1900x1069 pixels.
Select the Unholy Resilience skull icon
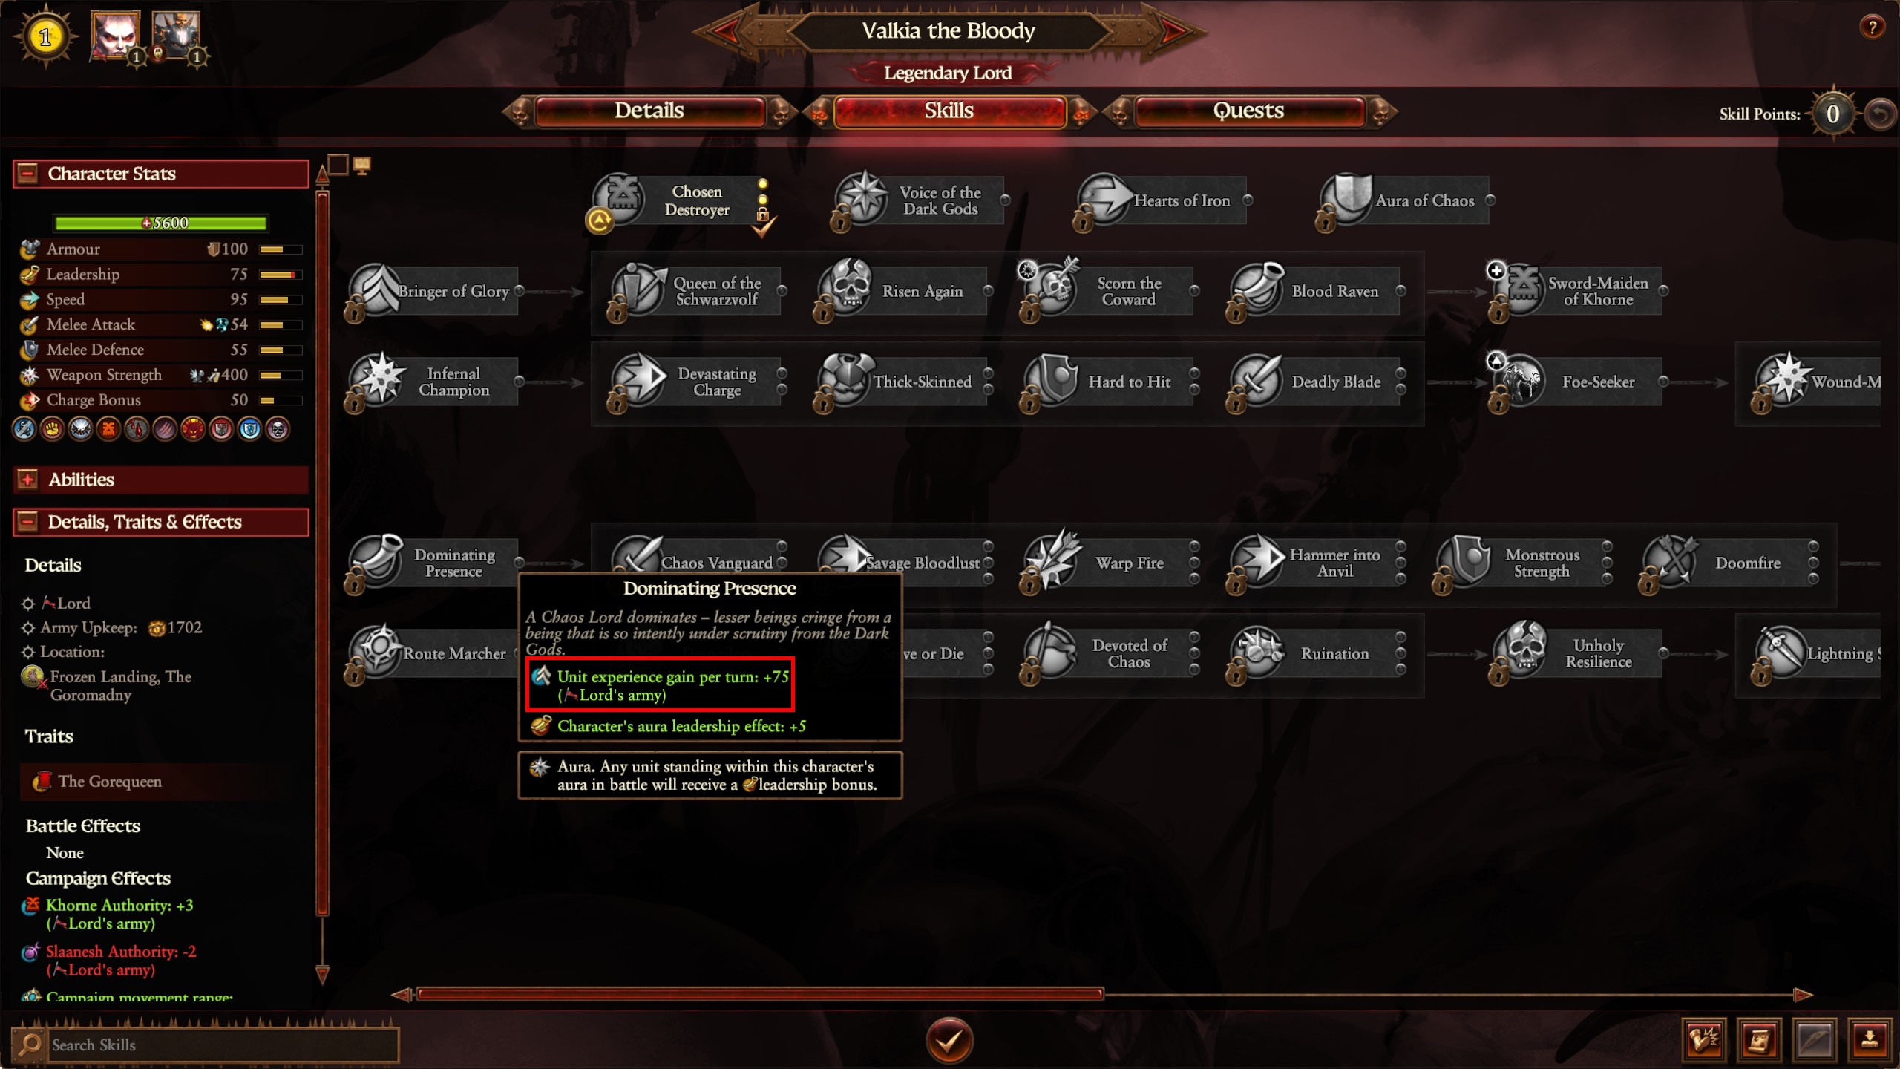(1523, 650)
